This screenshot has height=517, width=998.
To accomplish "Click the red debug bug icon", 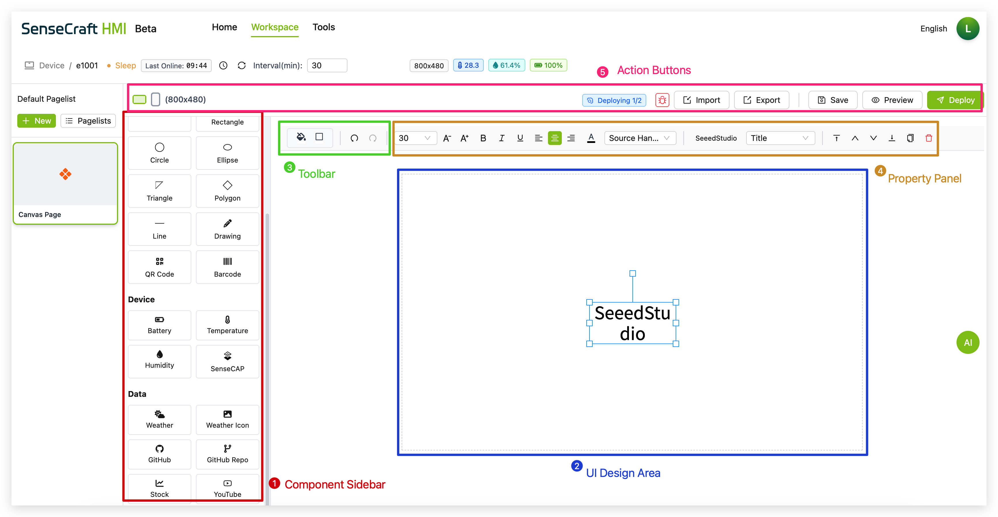I will click(662, 100).
